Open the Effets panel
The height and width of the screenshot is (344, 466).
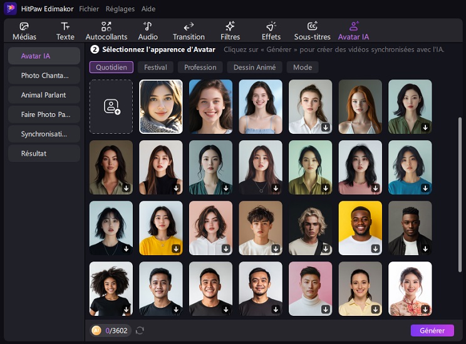pos(271,31)
